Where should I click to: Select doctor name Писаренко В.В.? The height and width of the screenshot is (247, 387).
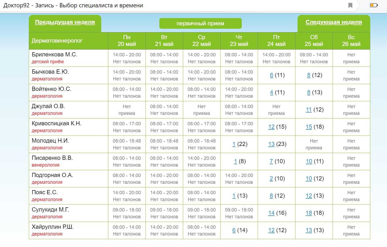pos(52,158)
